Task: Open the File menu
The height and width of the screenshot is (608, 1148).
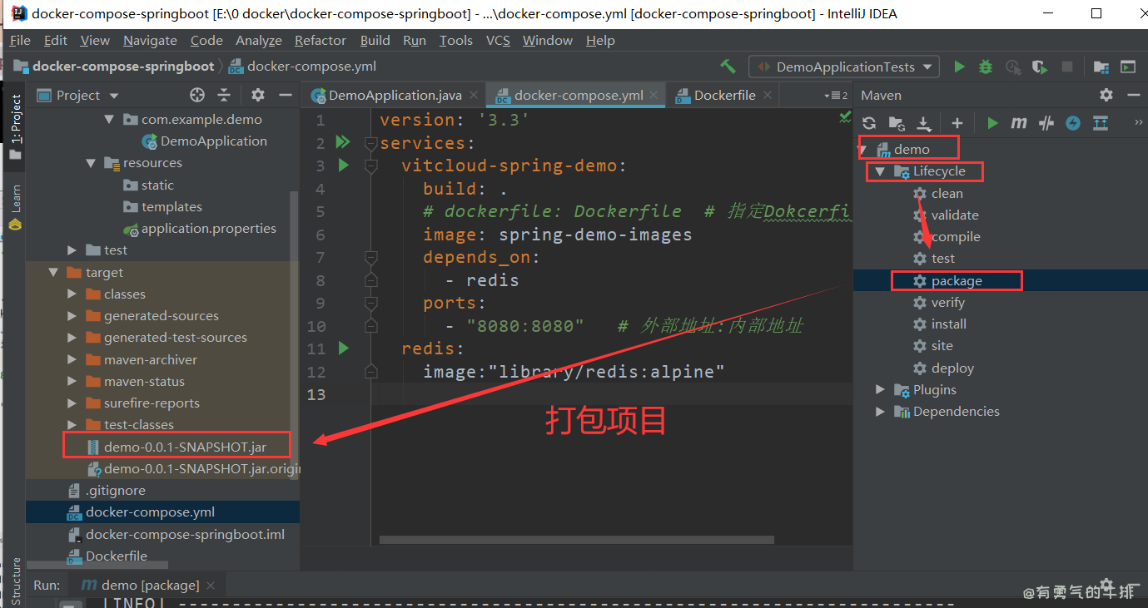Action: point(20,40)
